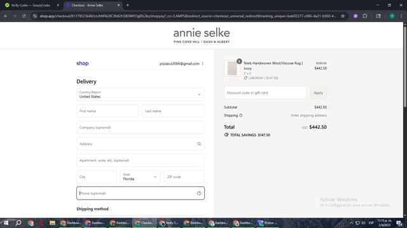Click the Shop logo link
Screen dimensions: 407x228
(x=83, y=63)
